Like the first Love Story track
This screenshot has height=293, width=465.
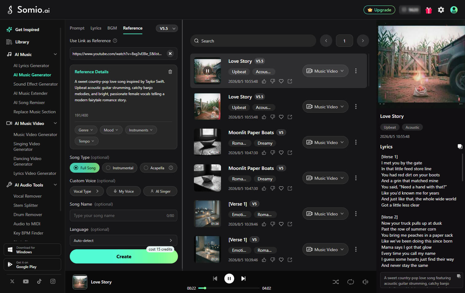click(x=264, y=81)
